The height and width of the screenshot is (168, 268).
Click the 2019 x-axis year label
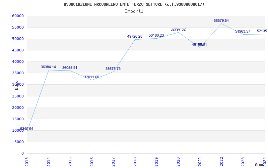(x=156, y=162)
